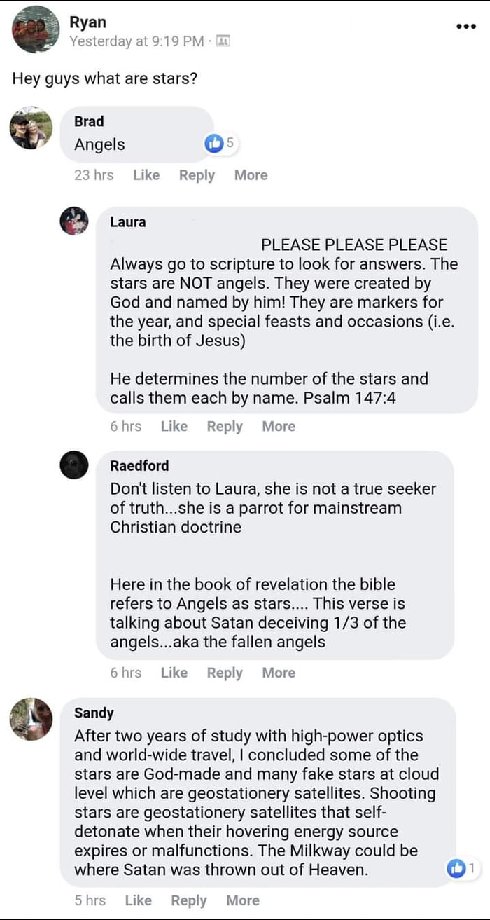The image size is (490, 920).
Task: Like Raedford's reply comment
Action: pos(174,673)
